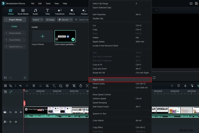
Task: Open the Record dropdown
Action: (65, 20)
